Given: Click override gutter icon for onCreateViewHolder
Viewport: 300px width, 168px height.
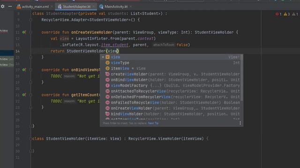Looking at the screenshot, I should [24, 32].
